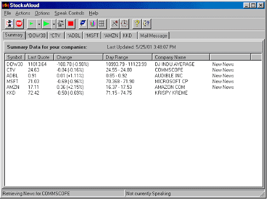This screenshot has height=199, width=267.
Task: Open dropdown beside small green play arrow
Action: [39, 24]
